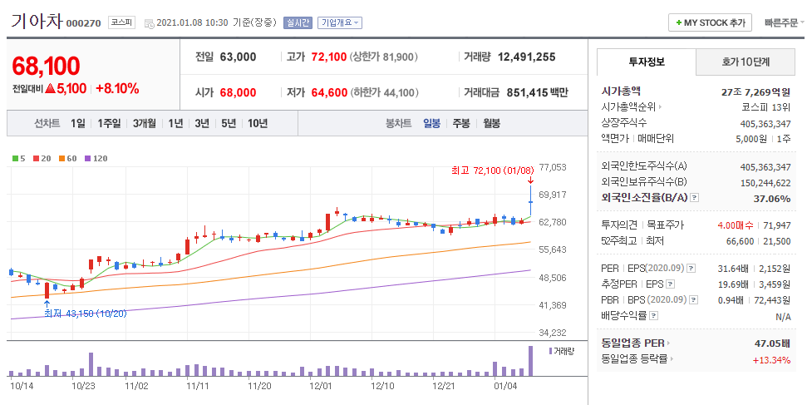Select the 10년 line chart period
The image size is (812, 405).
pos(258,123)
